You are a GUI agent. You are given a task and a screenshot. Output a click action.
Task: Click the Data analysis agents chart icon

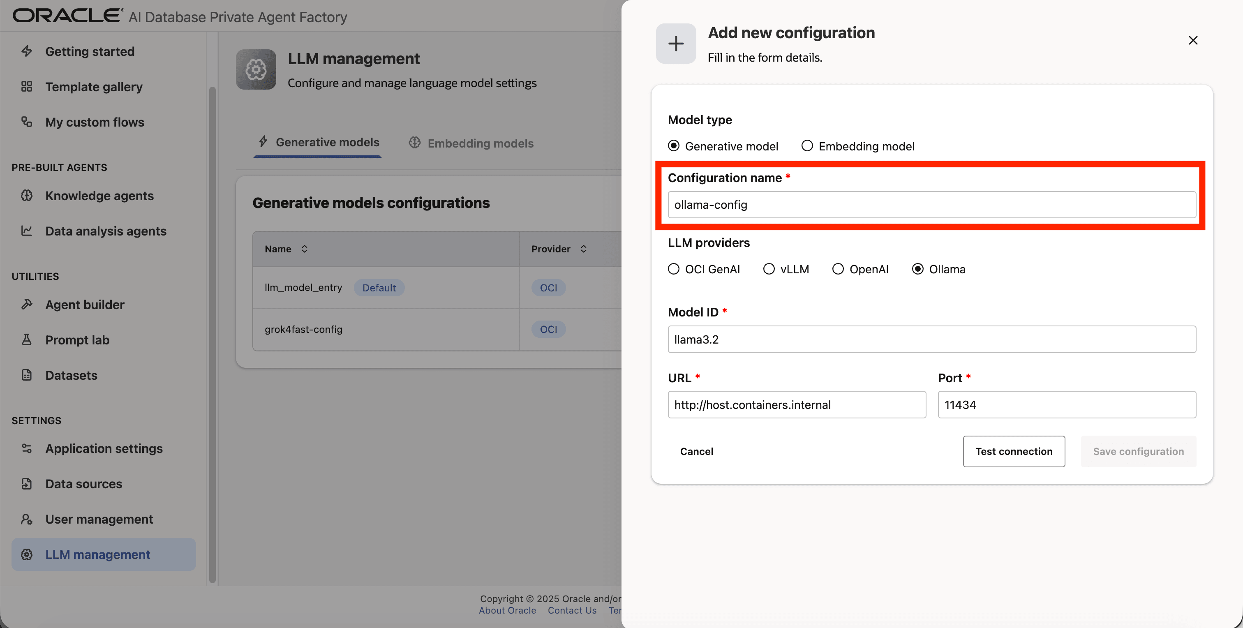point(27,231)
